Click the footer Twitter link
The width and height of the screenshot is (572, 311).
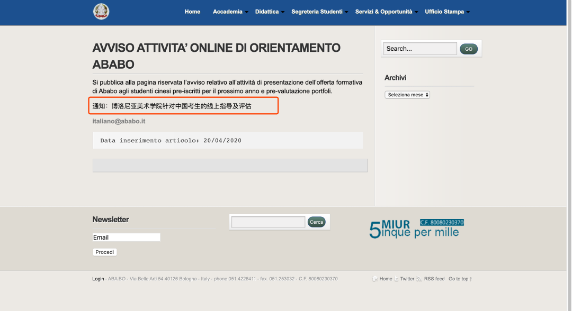pyautogui.click(x=407, y=279)
